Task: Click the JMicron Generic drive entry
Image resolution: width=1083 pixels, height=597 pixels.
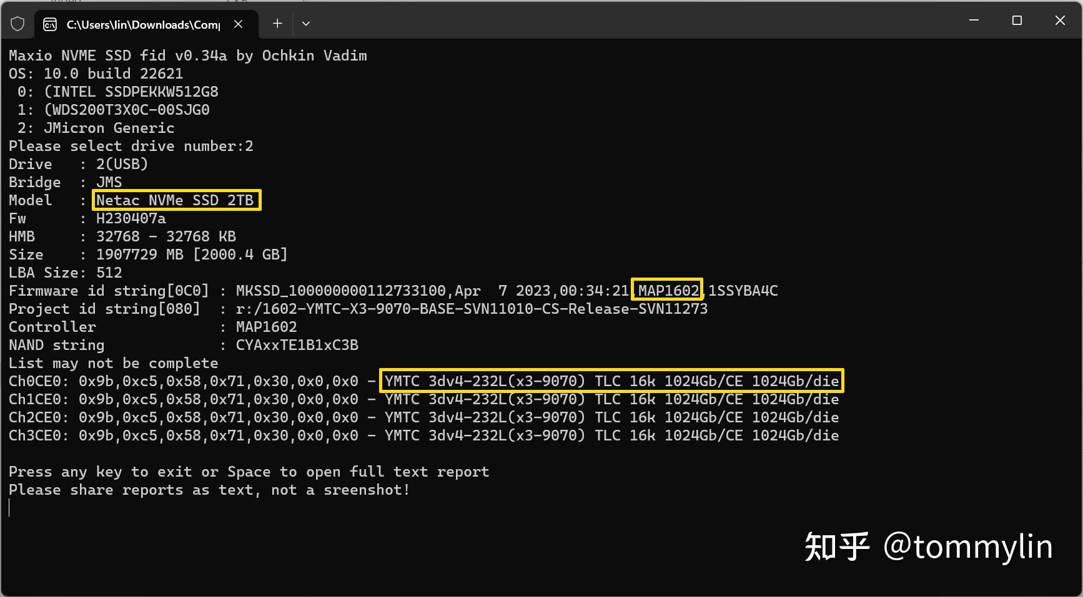Action: click(109, 128)
